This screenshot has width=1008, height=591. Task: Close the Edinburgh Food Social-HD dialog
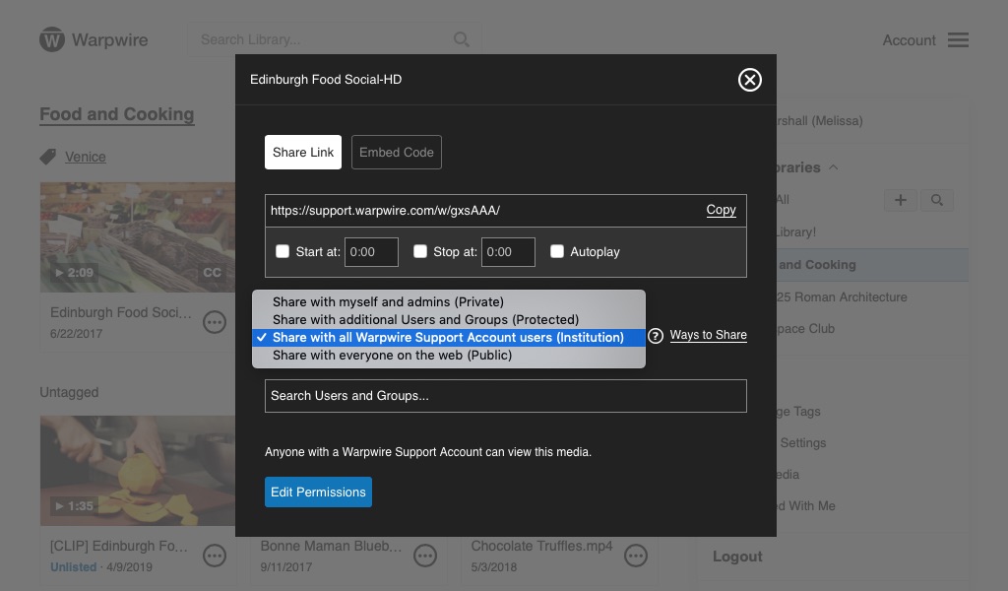tap(749, 80)
